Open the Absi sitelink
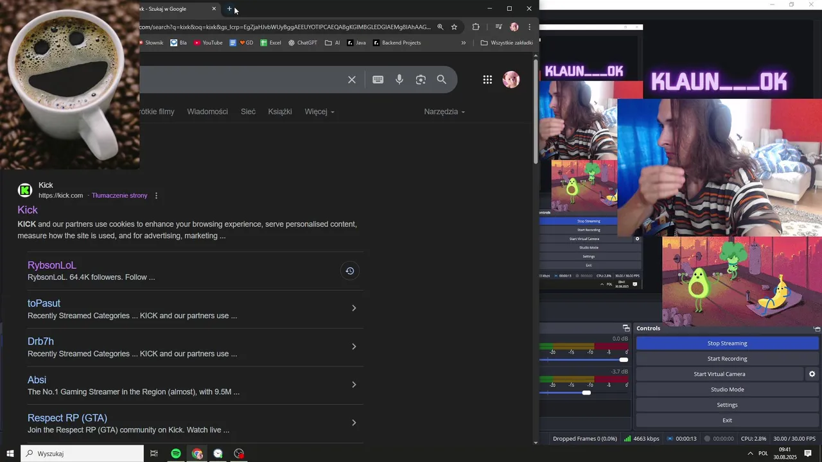This screenshot has width=822, height=462. [37, 380]
